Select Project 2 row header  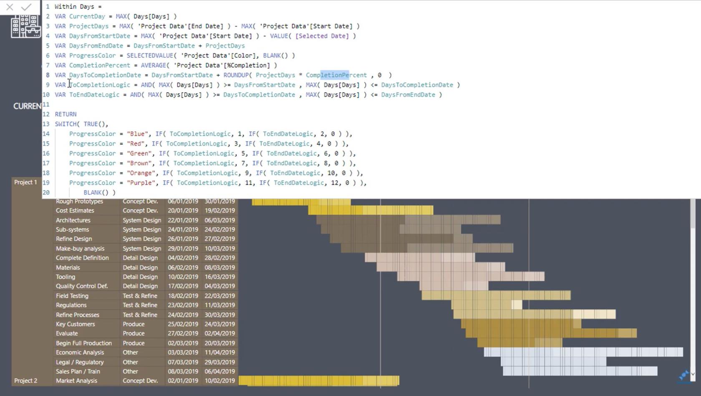pyautogui.click(x=25, y=381)
